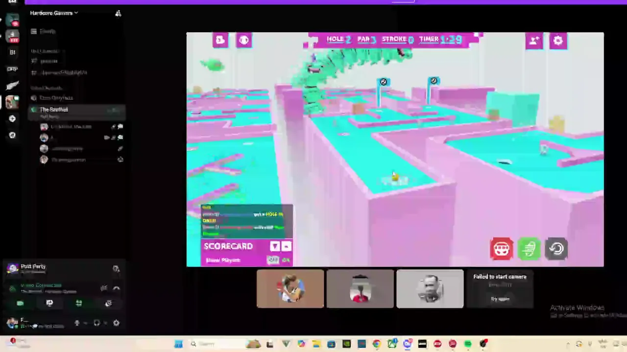Click leave activity icon beside Putt Party

tap(116, 268)
